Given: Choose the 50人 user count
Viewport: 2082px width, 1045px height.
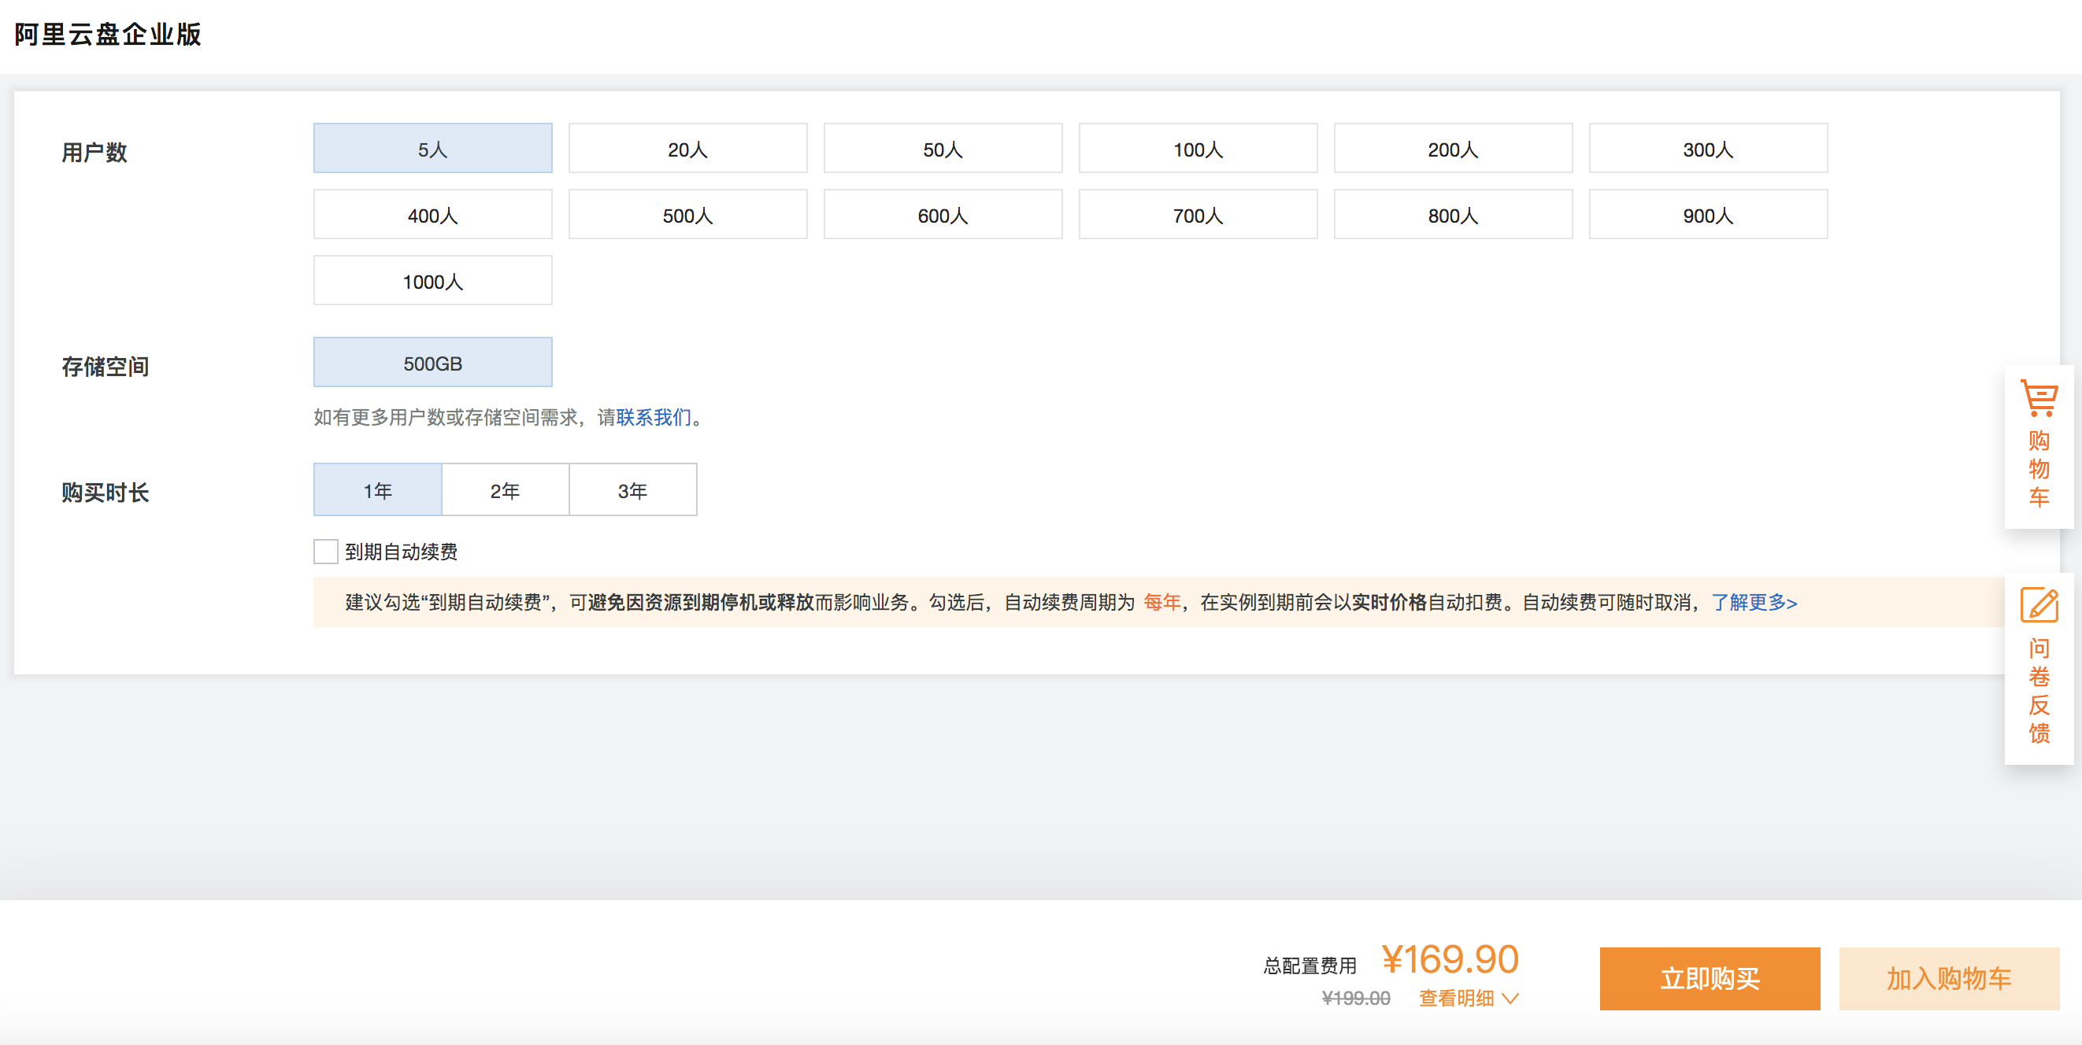Looking at the screenshot, I should pos(943,149).
